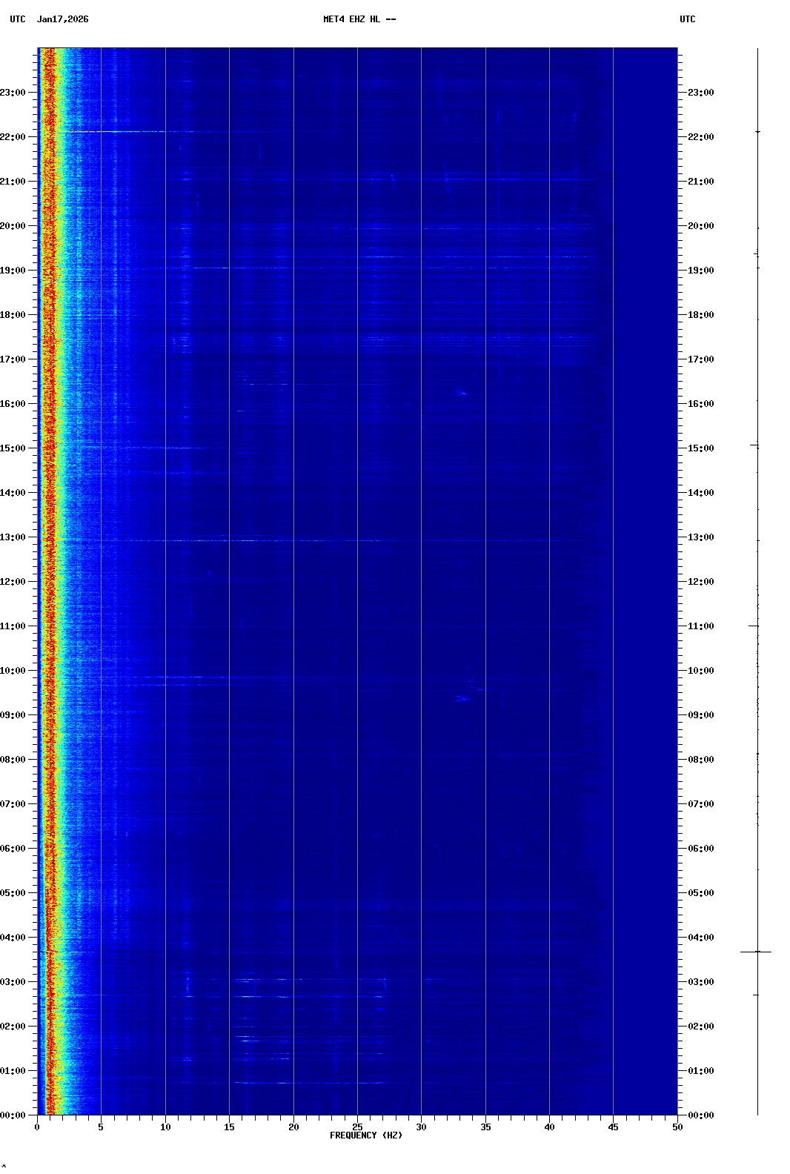Click the seismogram trace spike at 11:00
The width and height of the screenshot is (790, 1174).
tap(754, 626)
